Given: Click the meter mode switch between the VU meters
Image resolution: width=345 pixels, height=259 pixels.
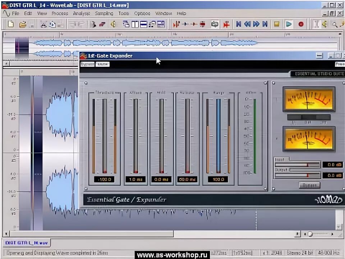Looking at the screenshot, I should coord(309,117).
